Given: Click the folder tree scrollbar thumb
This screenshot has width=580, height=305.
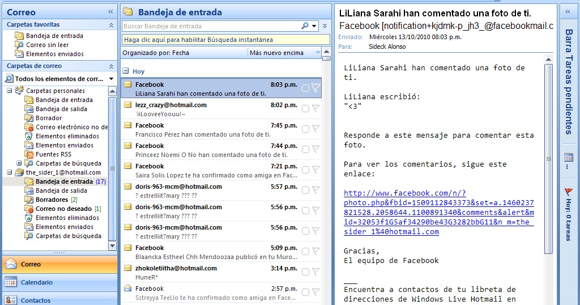Looking at the screenshot, I should (x=113, y=168).
